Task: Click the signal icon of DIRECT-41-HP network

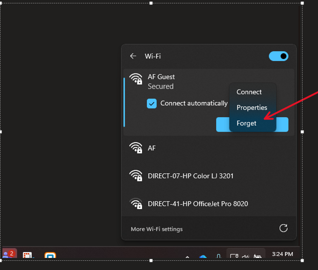Action: (136, 203)
